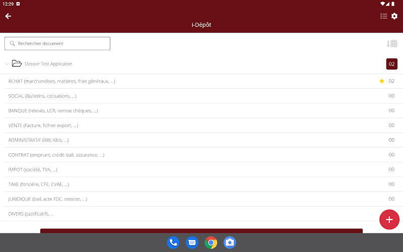The image size is (403, 252).
Task: Open ACHAT (marchandises, matières, frais généraux) row
Action: (x=201, y=81)
